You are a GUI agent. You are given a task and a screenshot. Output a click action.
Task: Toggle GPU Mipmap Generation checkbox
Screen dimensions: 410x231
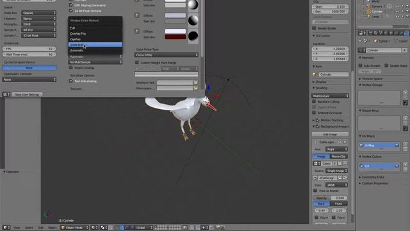(x=70, y=5)
